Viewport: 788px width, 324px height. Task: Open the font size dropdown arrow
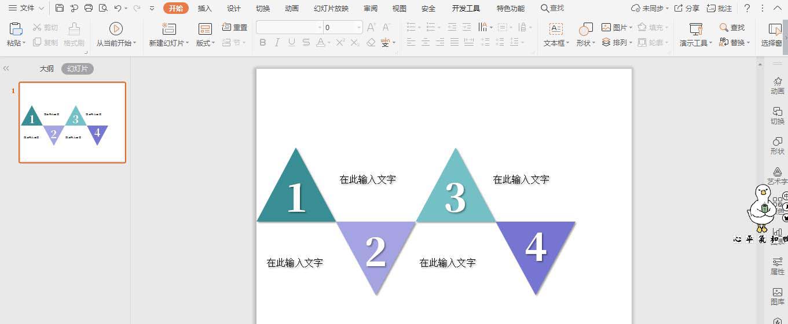359,27
